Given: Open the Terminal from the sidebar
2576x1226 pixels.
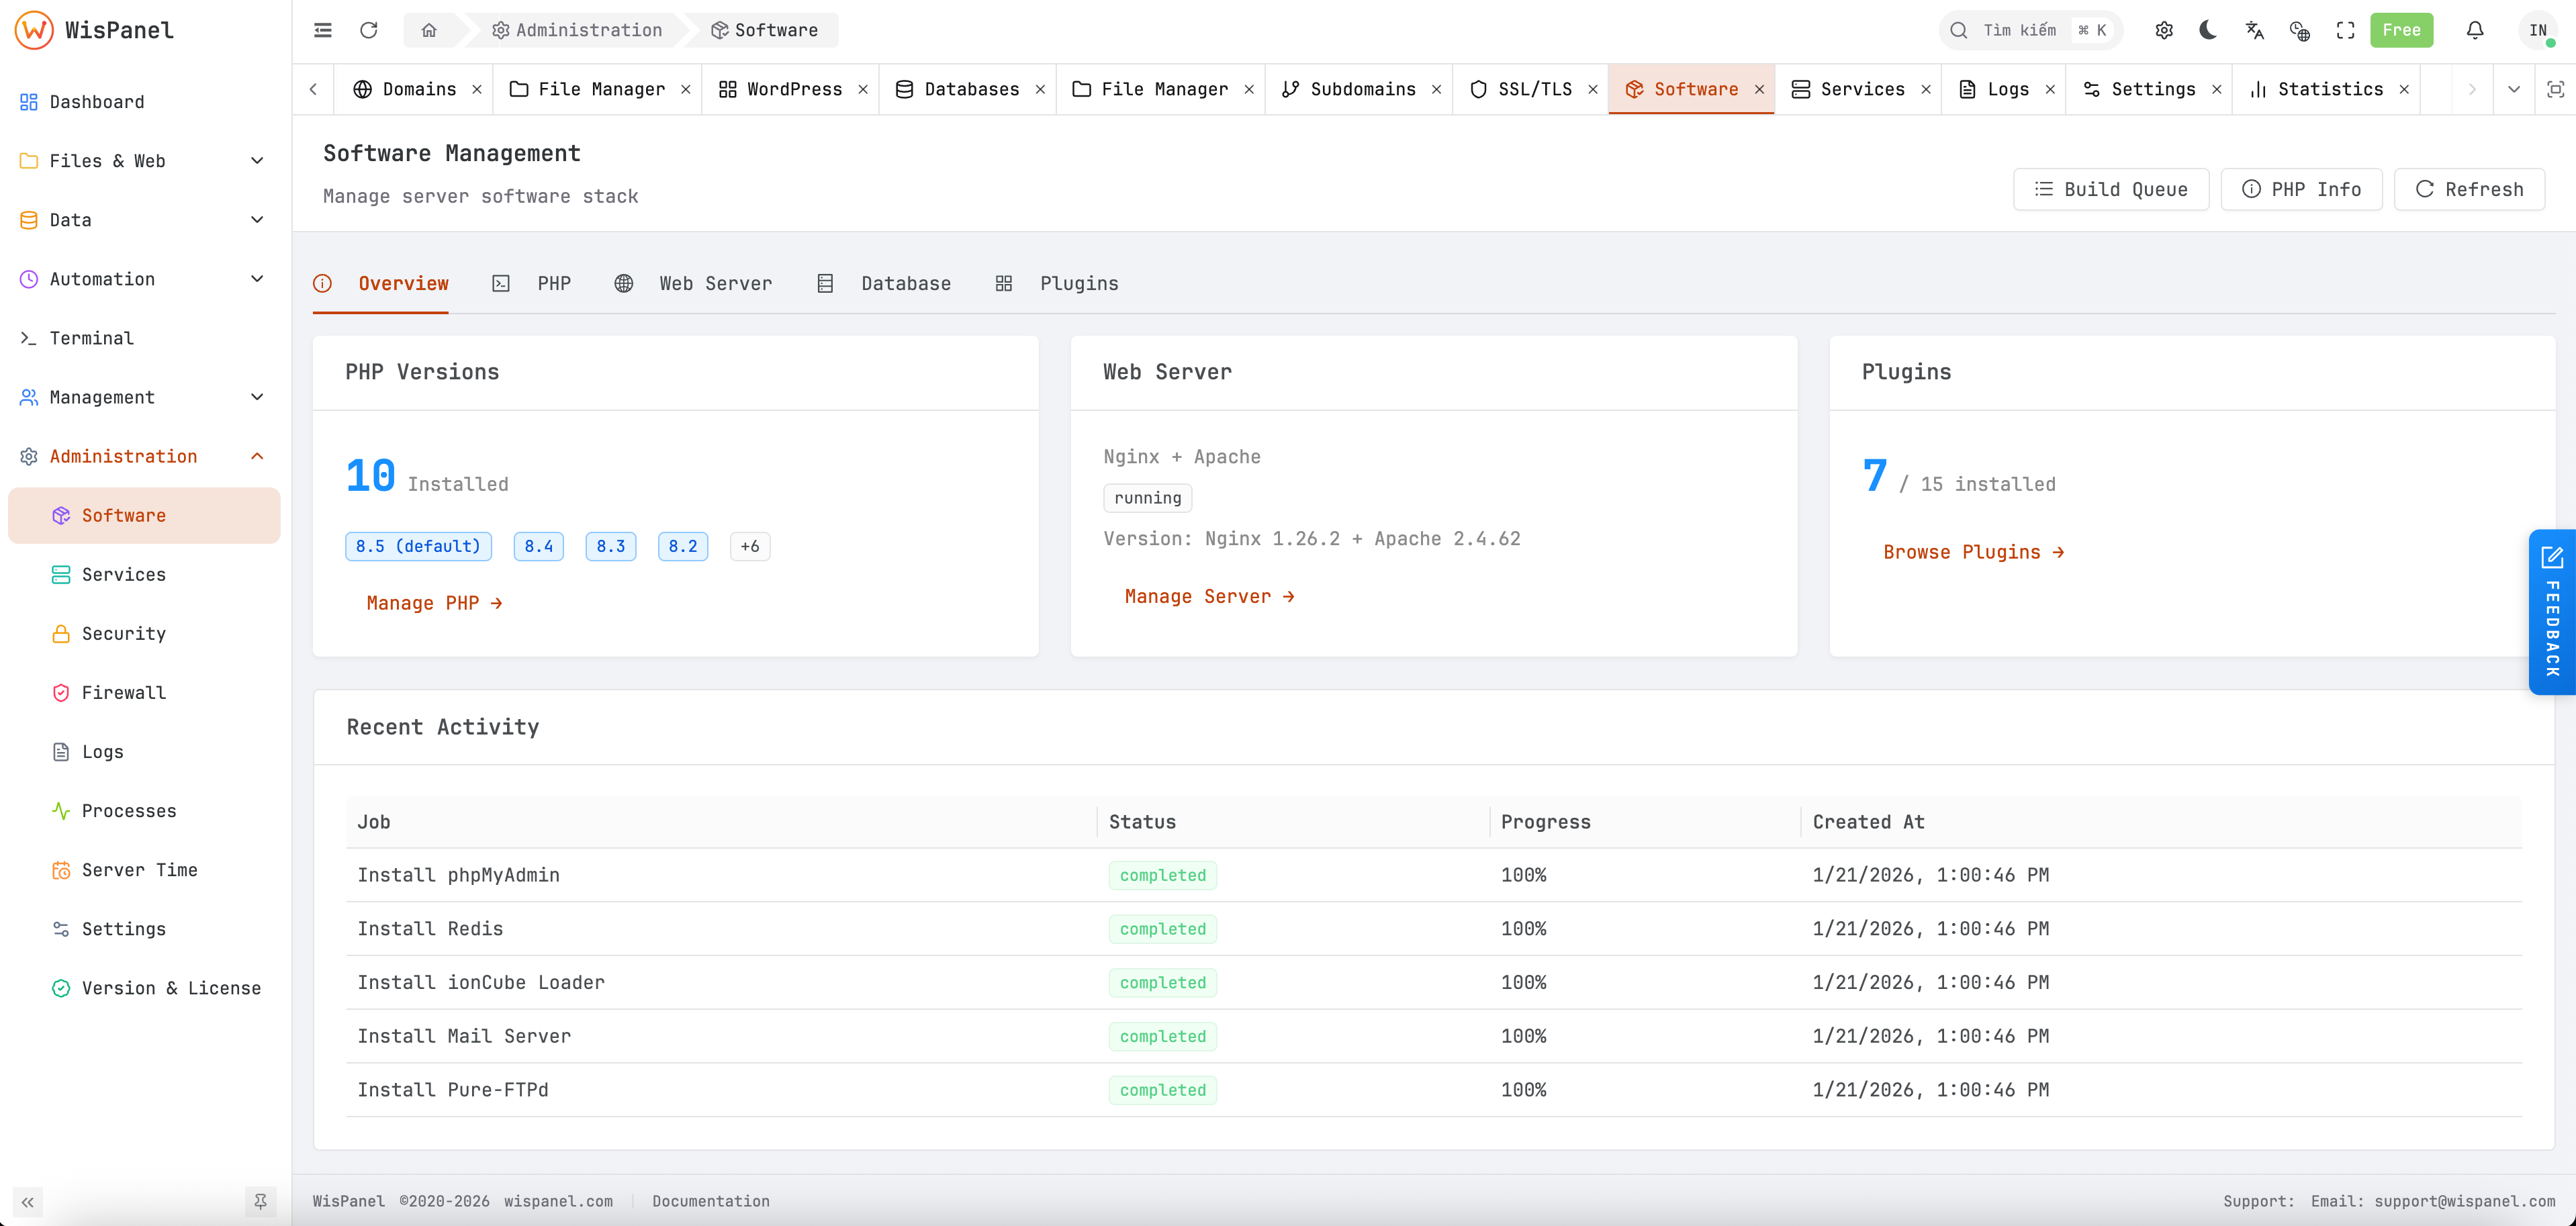Looking at the screenshot, I should point(92,338).
